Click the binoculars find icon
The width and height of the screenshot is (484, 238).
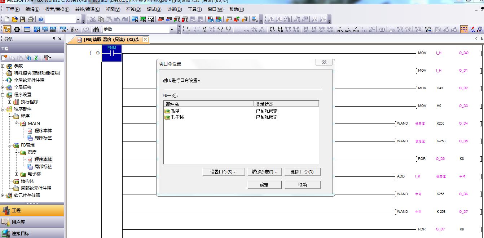coord(96,29)
